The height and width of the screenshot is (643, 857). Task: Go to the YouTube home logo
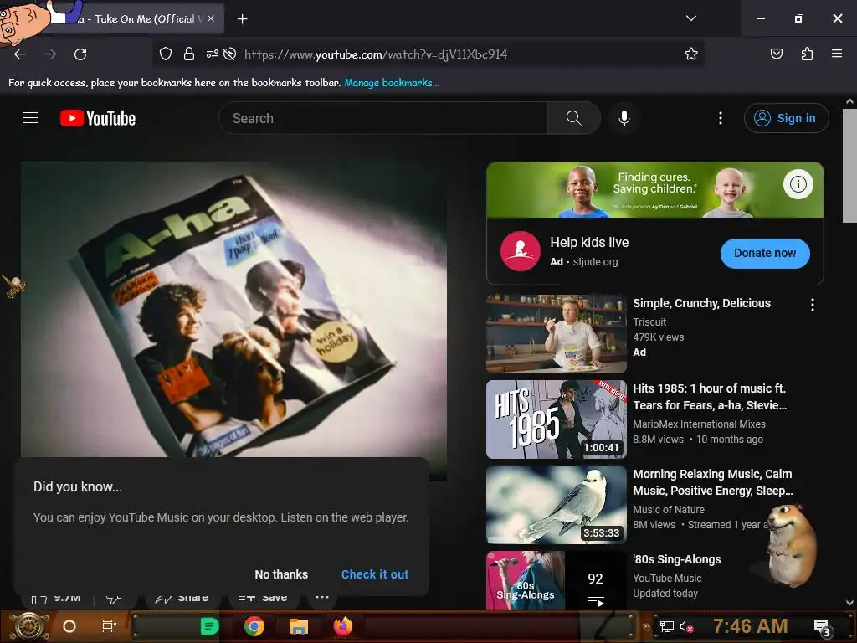pyautogui.click(x=98, y=118)
